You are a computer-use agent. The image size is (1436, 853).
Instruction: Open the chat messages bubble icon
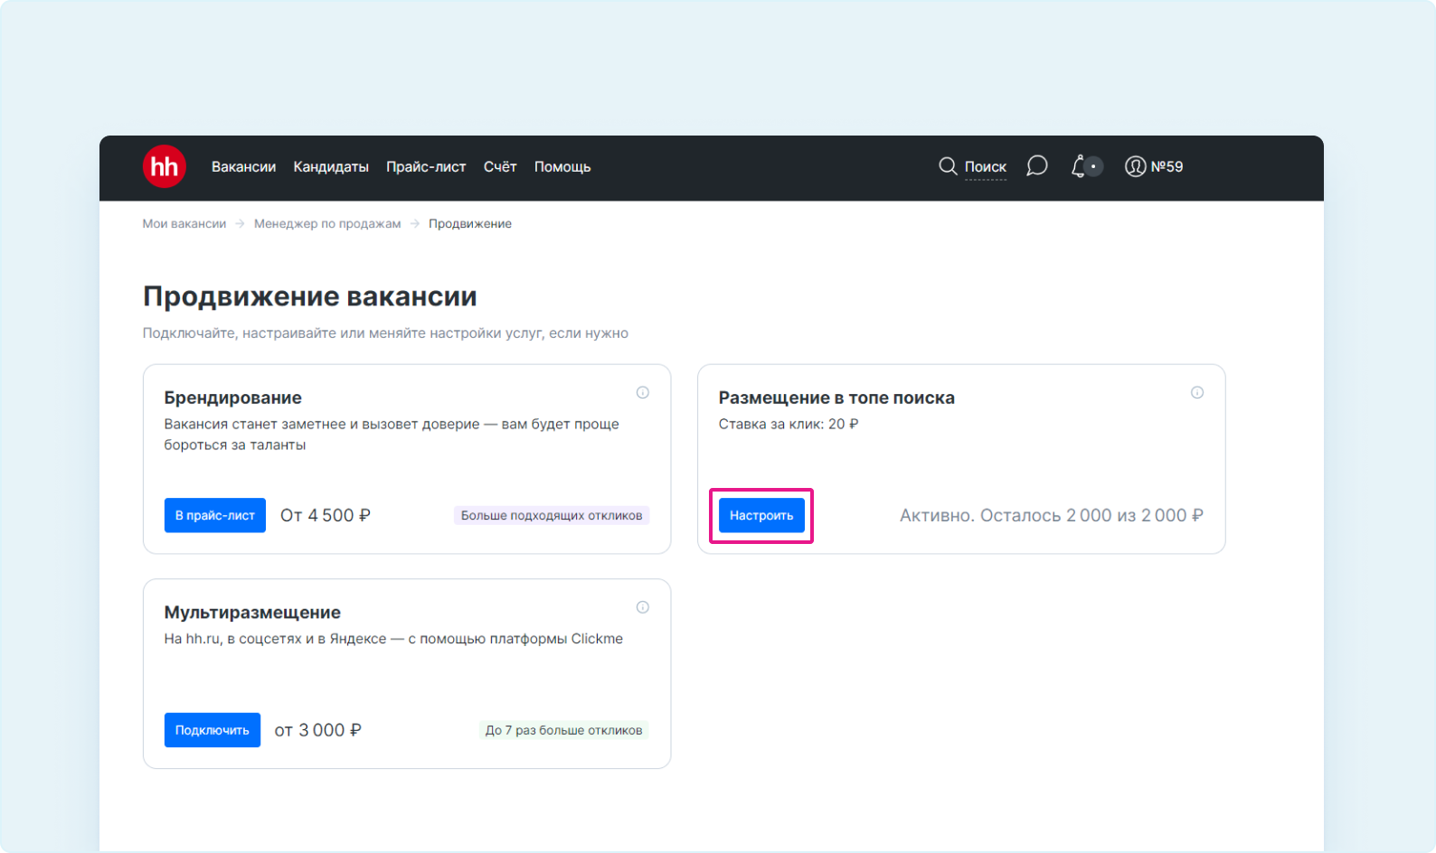pyautogui.click(x=1037, y=166)
